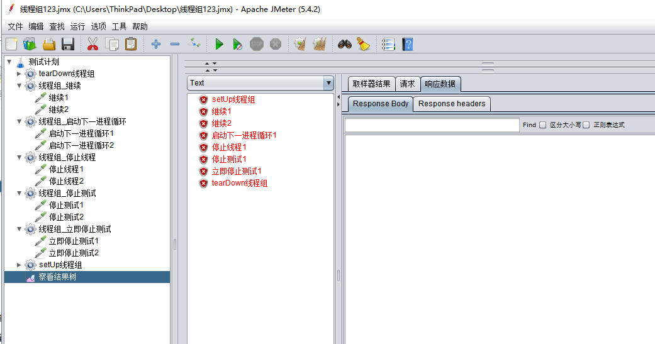This screenshot has height=344, width=655.
Task: Collapse the 线程组_启动下一进程循环 node
Action: click(x=20, y=121)
